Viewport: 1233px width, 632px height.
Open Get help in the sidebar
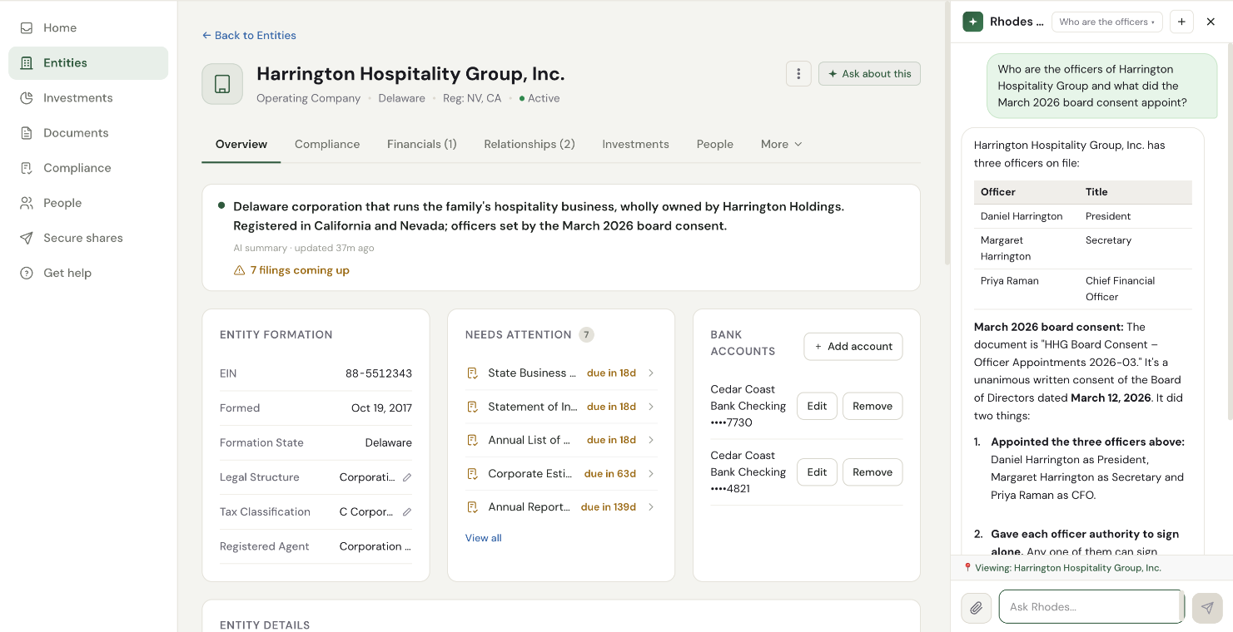coord(88,273)
